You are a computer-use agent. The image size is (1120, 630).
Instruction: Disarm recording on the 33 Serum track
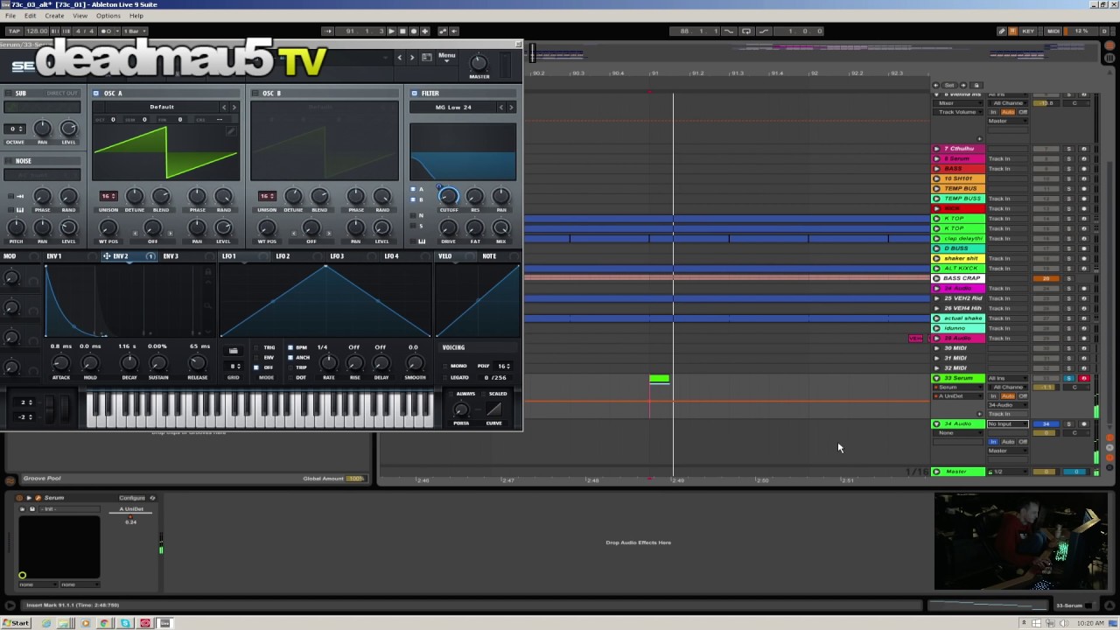click(1083, 378)
